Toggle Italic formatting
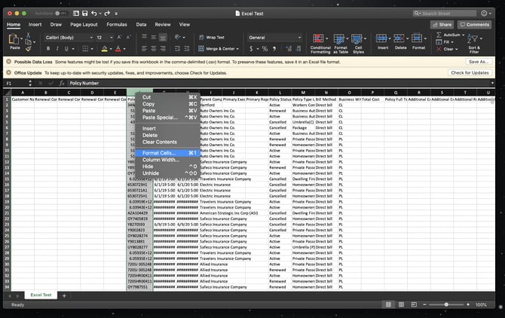The image size is (505, 318). pyautogui.click(x=57, y=48)
